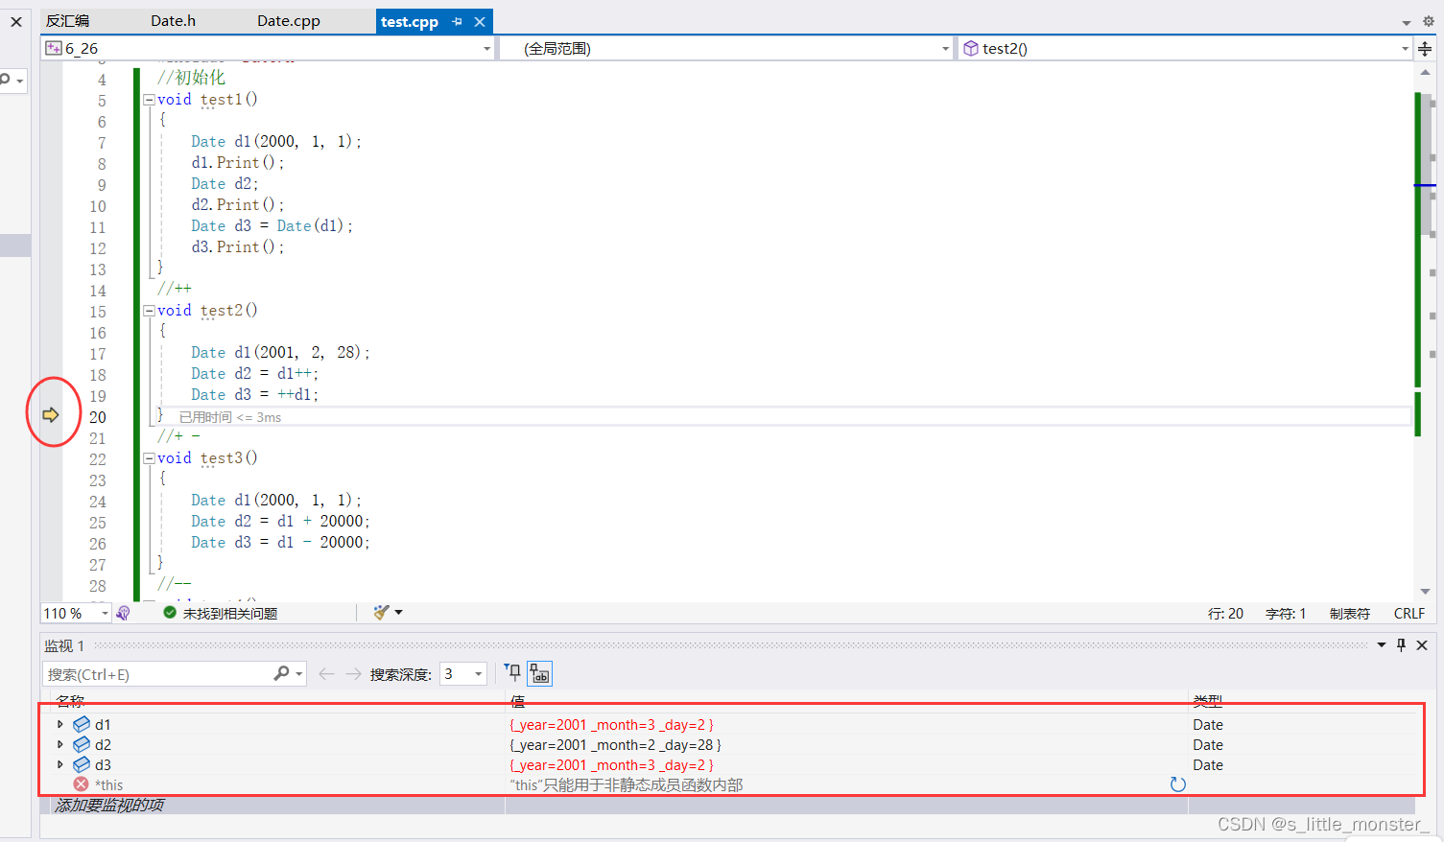Expand the d3 watch variable
Screen dimensions: 1444x842
tap(60, 765)
